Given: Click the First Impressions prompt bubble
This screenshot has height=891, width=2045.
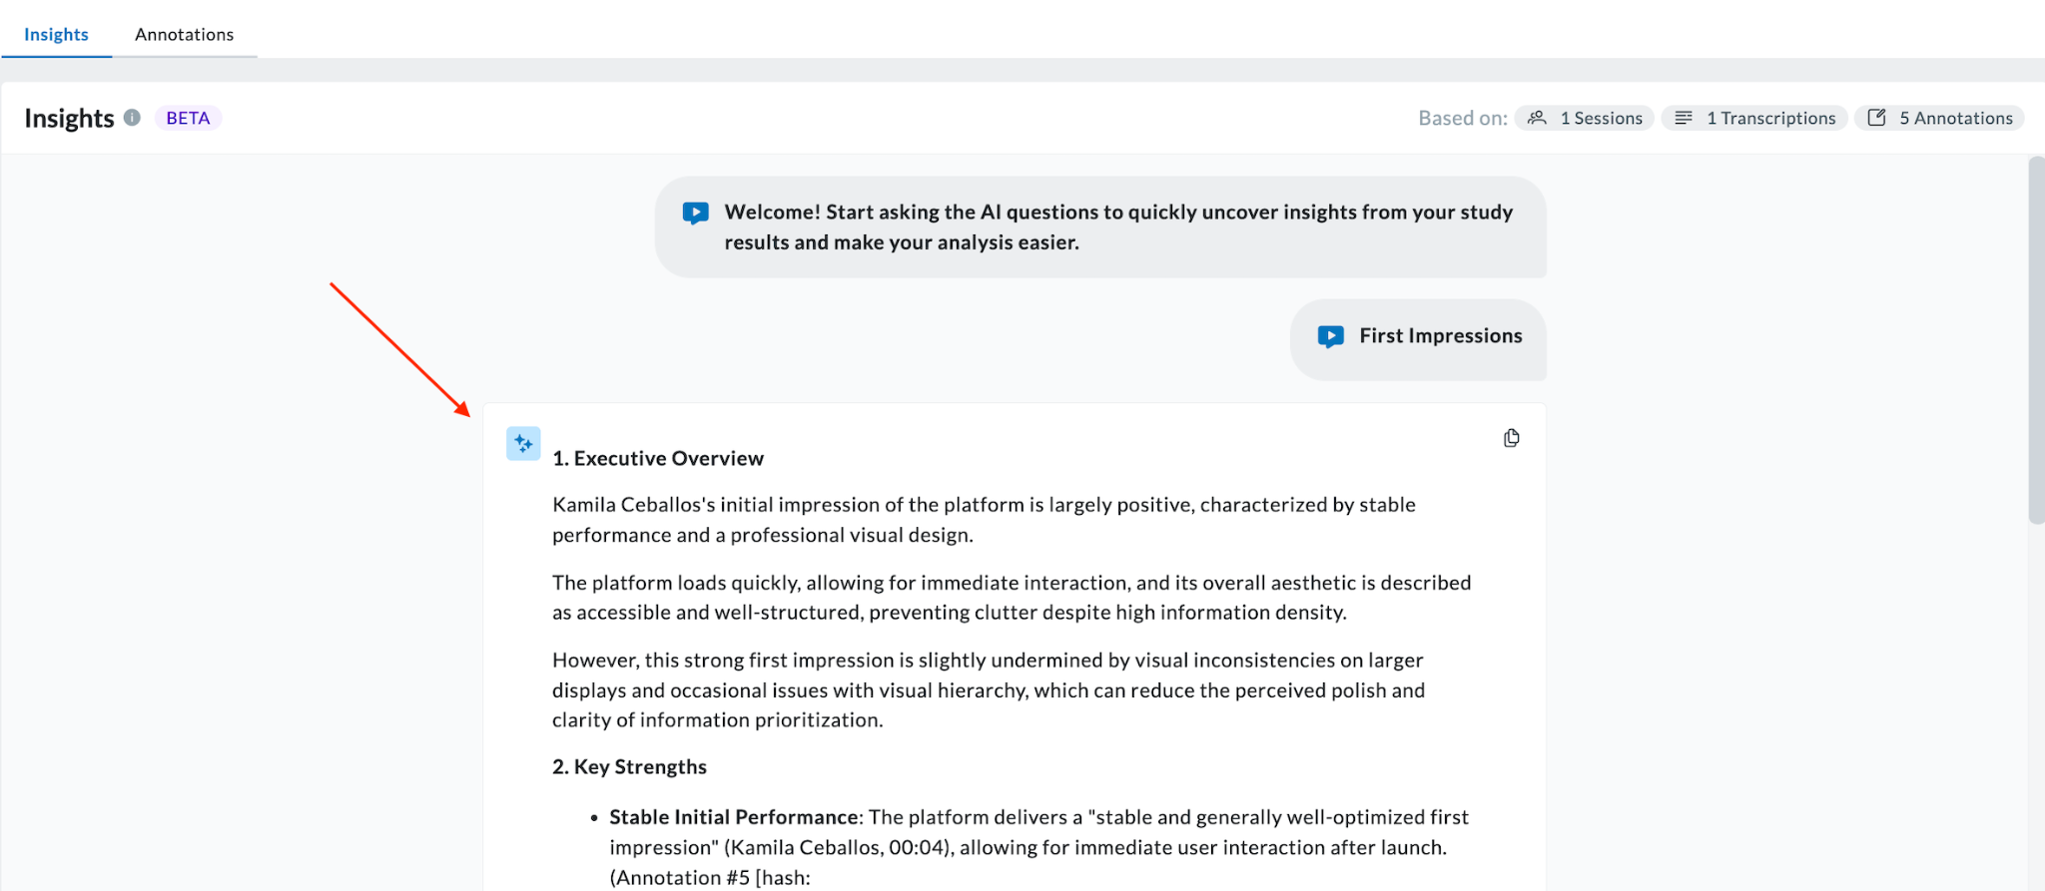Looking at the screenshot, I should tap(1419, 339).
